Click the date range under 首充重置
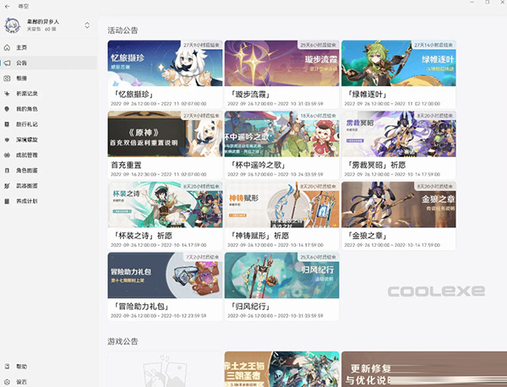The image size is (507, 387). [x=159, y=174]
